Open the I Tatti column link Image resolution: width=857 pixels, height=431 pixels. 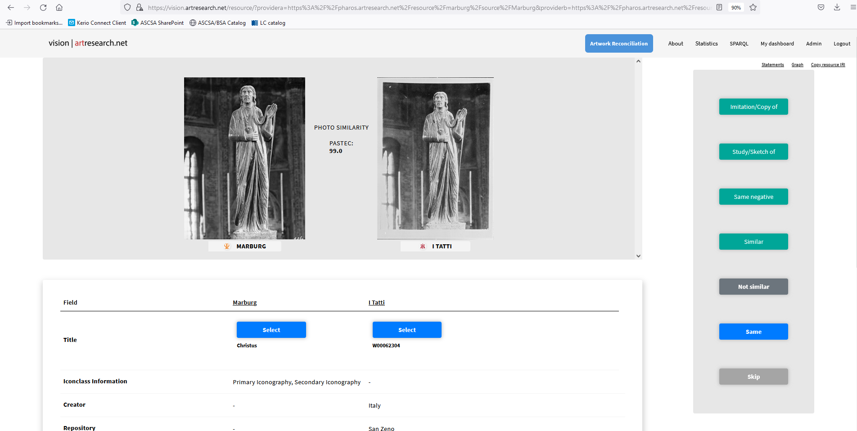click(x=377, y=302)
